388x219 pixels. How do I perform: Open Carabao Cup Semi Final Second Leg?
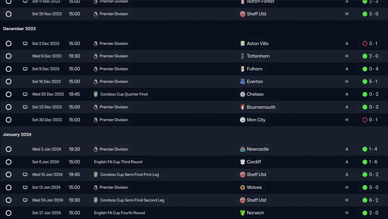coord(132,200)
